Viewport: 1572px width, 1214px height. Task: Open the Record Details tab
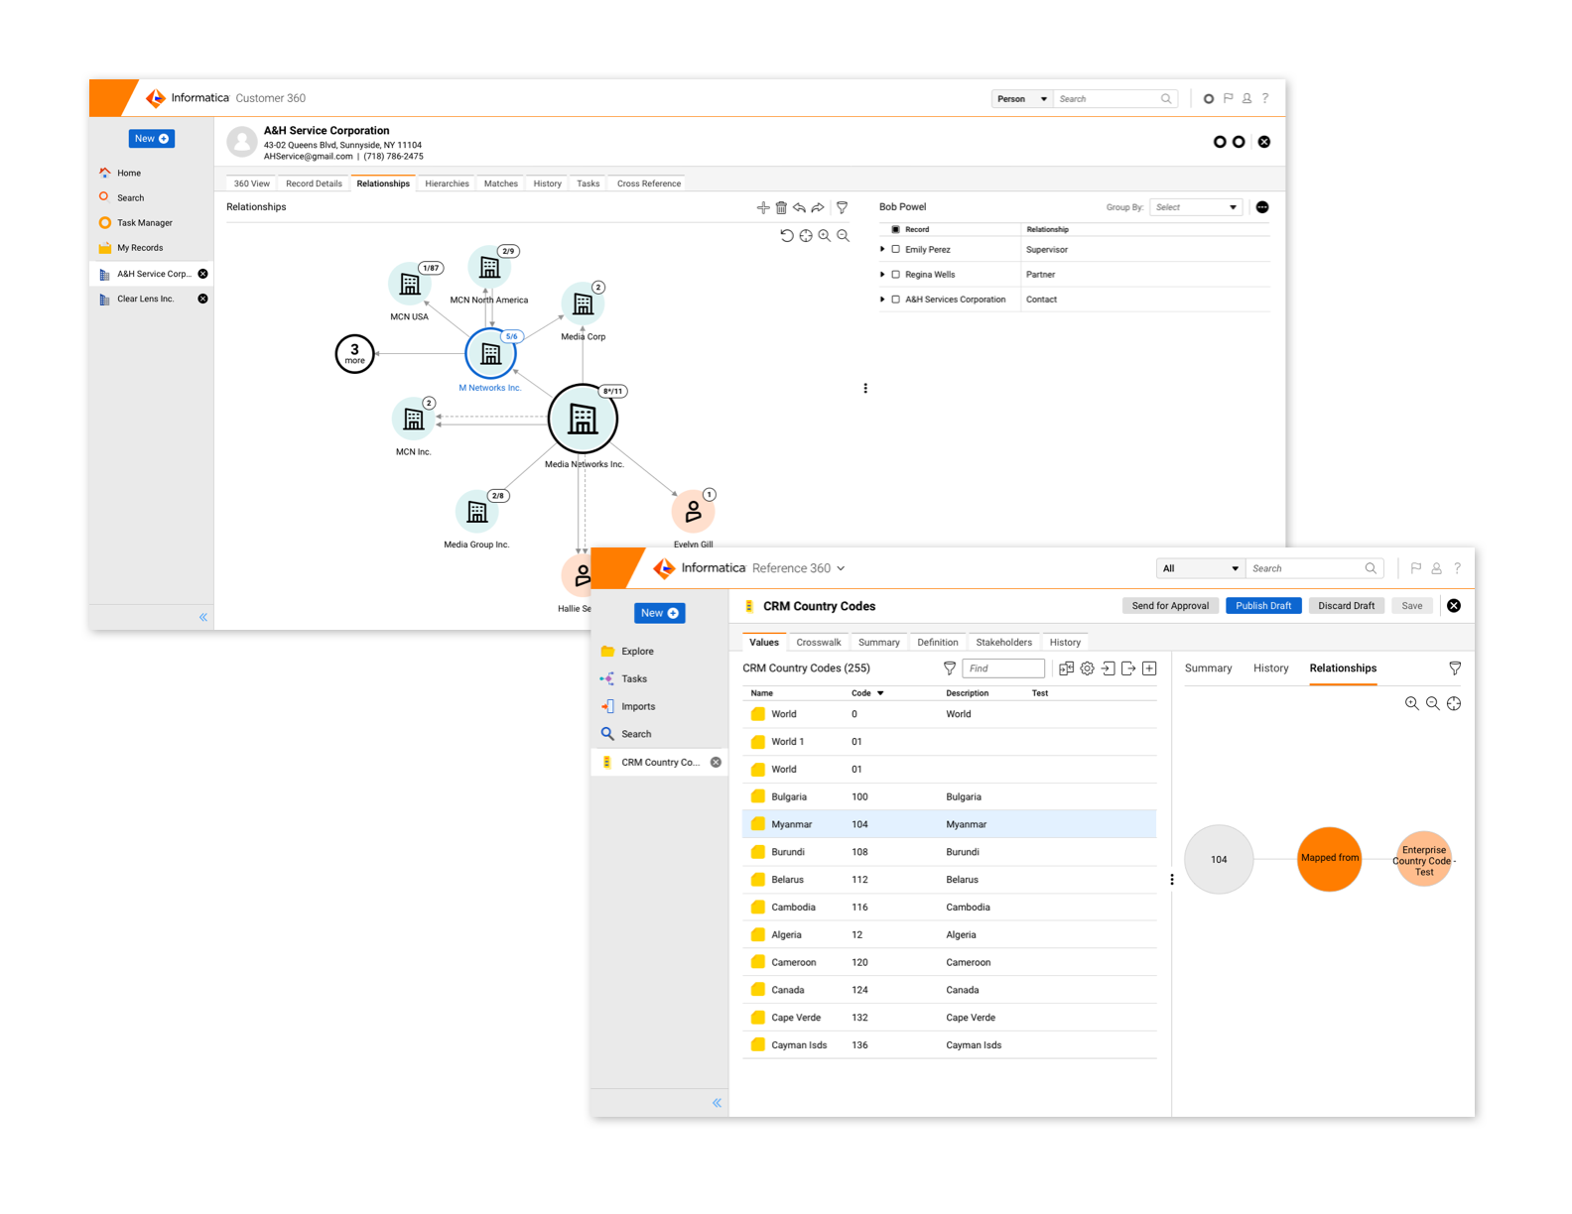pyautogui.click(x=314, y=183)
